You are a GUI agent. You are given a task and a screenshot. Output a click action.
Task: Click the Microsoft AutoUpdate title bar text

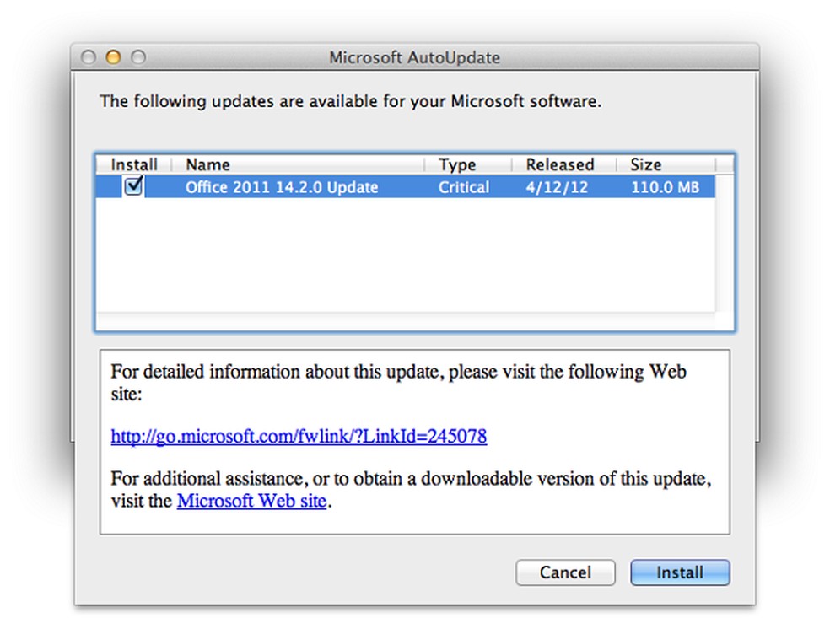(414, 58)
